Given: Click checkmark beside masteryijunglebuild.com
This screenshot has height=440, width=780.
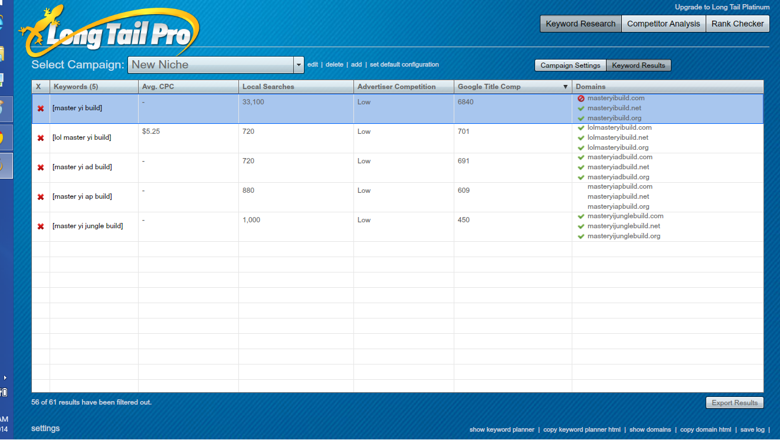Looking at the screenshot, I should (x=581, y=216).
